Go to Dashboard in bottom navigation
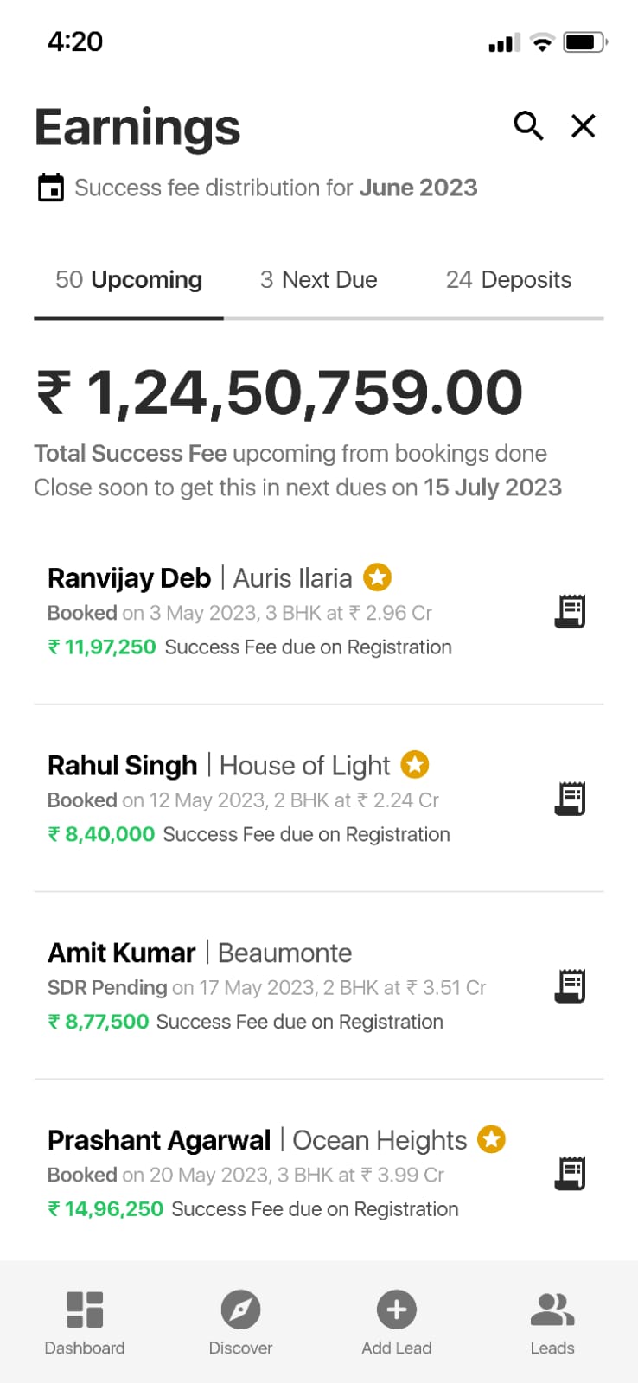Screen dimensions: 638x1383 pos(85,1322)
